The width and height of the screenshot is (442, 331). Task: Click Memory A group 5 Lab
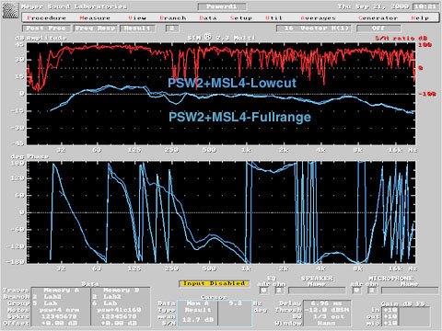(46, 303)
